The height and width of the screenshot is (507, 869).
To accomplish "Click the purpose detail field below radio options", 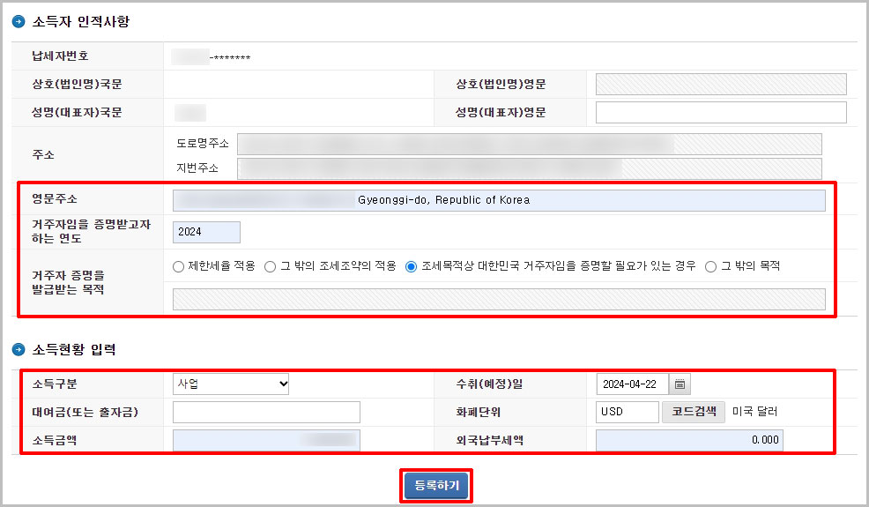I will point(499,299).
